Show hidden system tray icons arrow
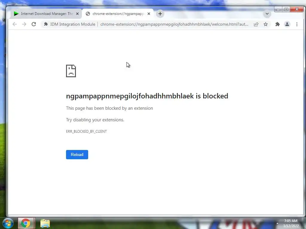The image size is (306, 229). (277, 223)
